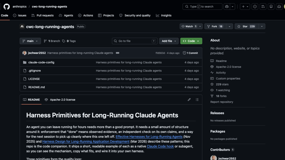Viewport: 285px width, 160px height.
Task: Open the Releases heading link
Action: coord(217,113)
